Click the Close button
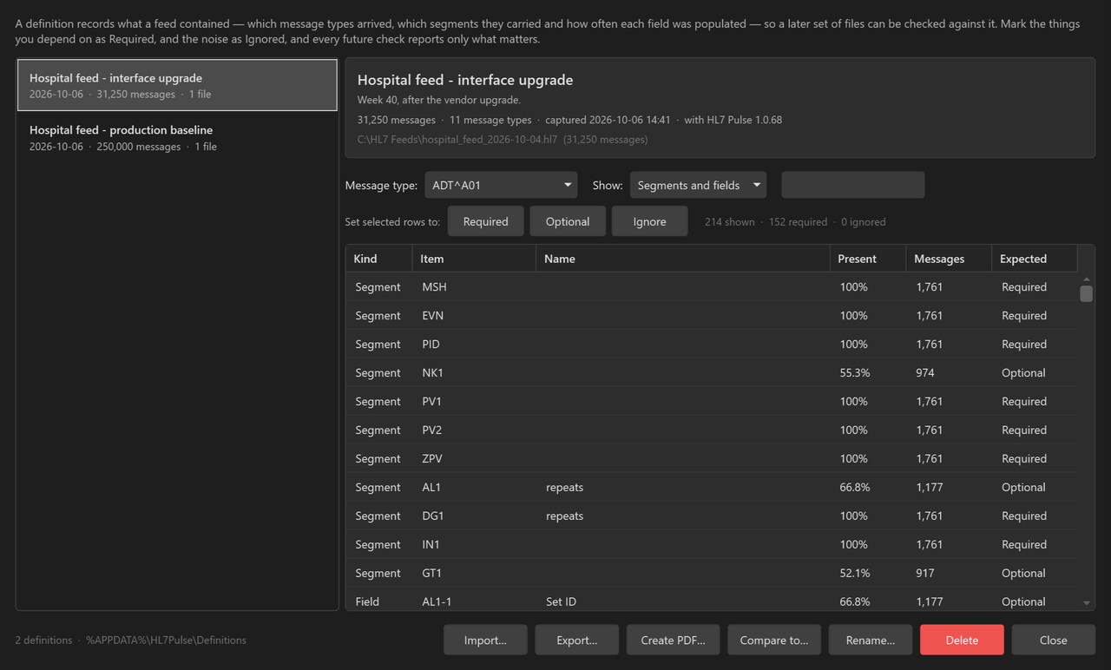Screen dimensions: 1111x670 1053,640
